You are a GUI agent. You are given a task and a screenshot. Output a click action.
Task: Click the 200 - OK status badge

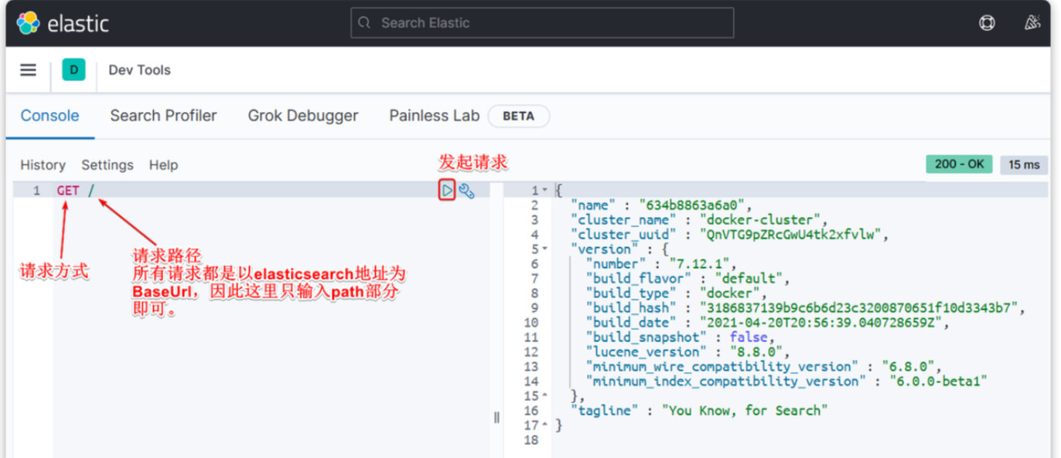(x=959, y=165)
